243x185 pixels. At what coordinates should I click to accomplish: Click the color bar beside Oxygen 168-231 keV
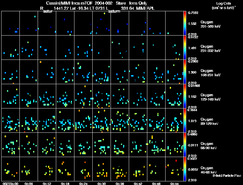click(x=185, y=72)
